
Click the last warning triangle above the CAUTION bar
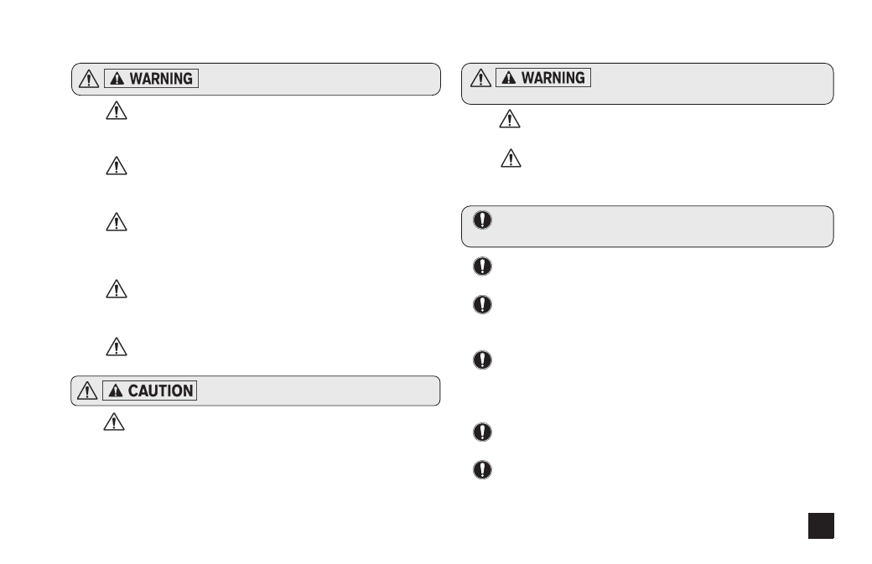click(117, 347)
